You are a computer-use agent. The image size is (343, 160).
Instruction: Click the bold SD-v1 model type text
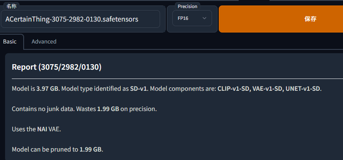click(x=139, y=89)
